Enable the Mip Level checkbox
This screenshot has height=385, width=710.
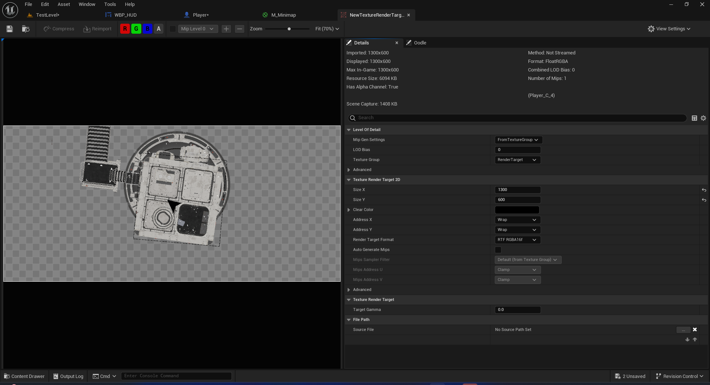(172, 29)
